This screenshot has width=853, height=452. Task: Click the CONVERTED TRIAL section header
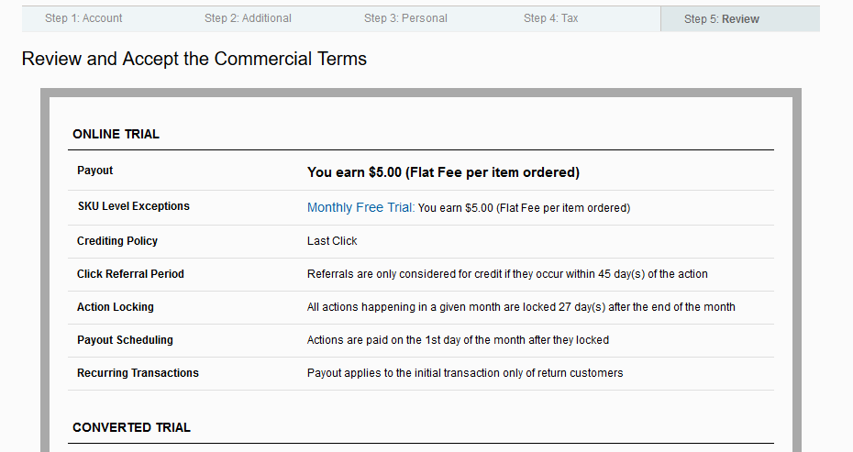[x=132, y=427]
